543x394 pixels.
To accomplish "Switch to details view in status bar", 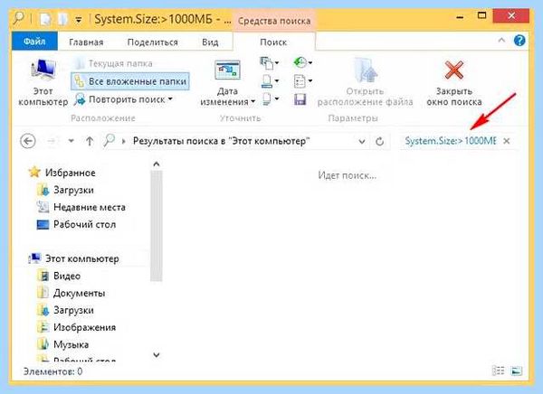I will pyautogui.click(x=498, y=371).
